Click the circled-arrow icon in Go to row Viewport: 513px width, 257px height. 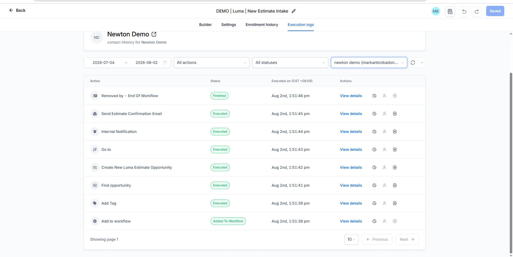[395, 150]
